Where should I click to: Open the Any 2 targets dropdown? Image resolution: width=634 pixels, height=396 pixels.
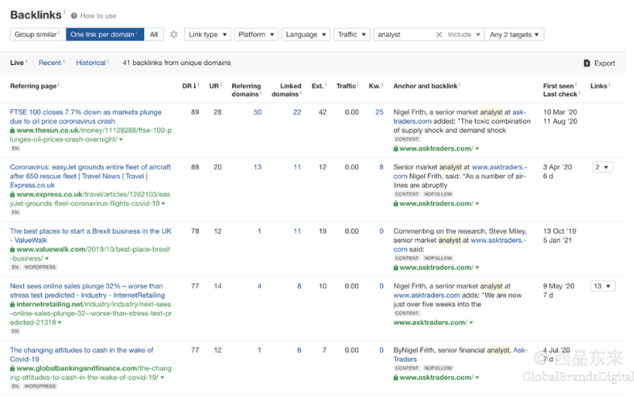[514, 34]
